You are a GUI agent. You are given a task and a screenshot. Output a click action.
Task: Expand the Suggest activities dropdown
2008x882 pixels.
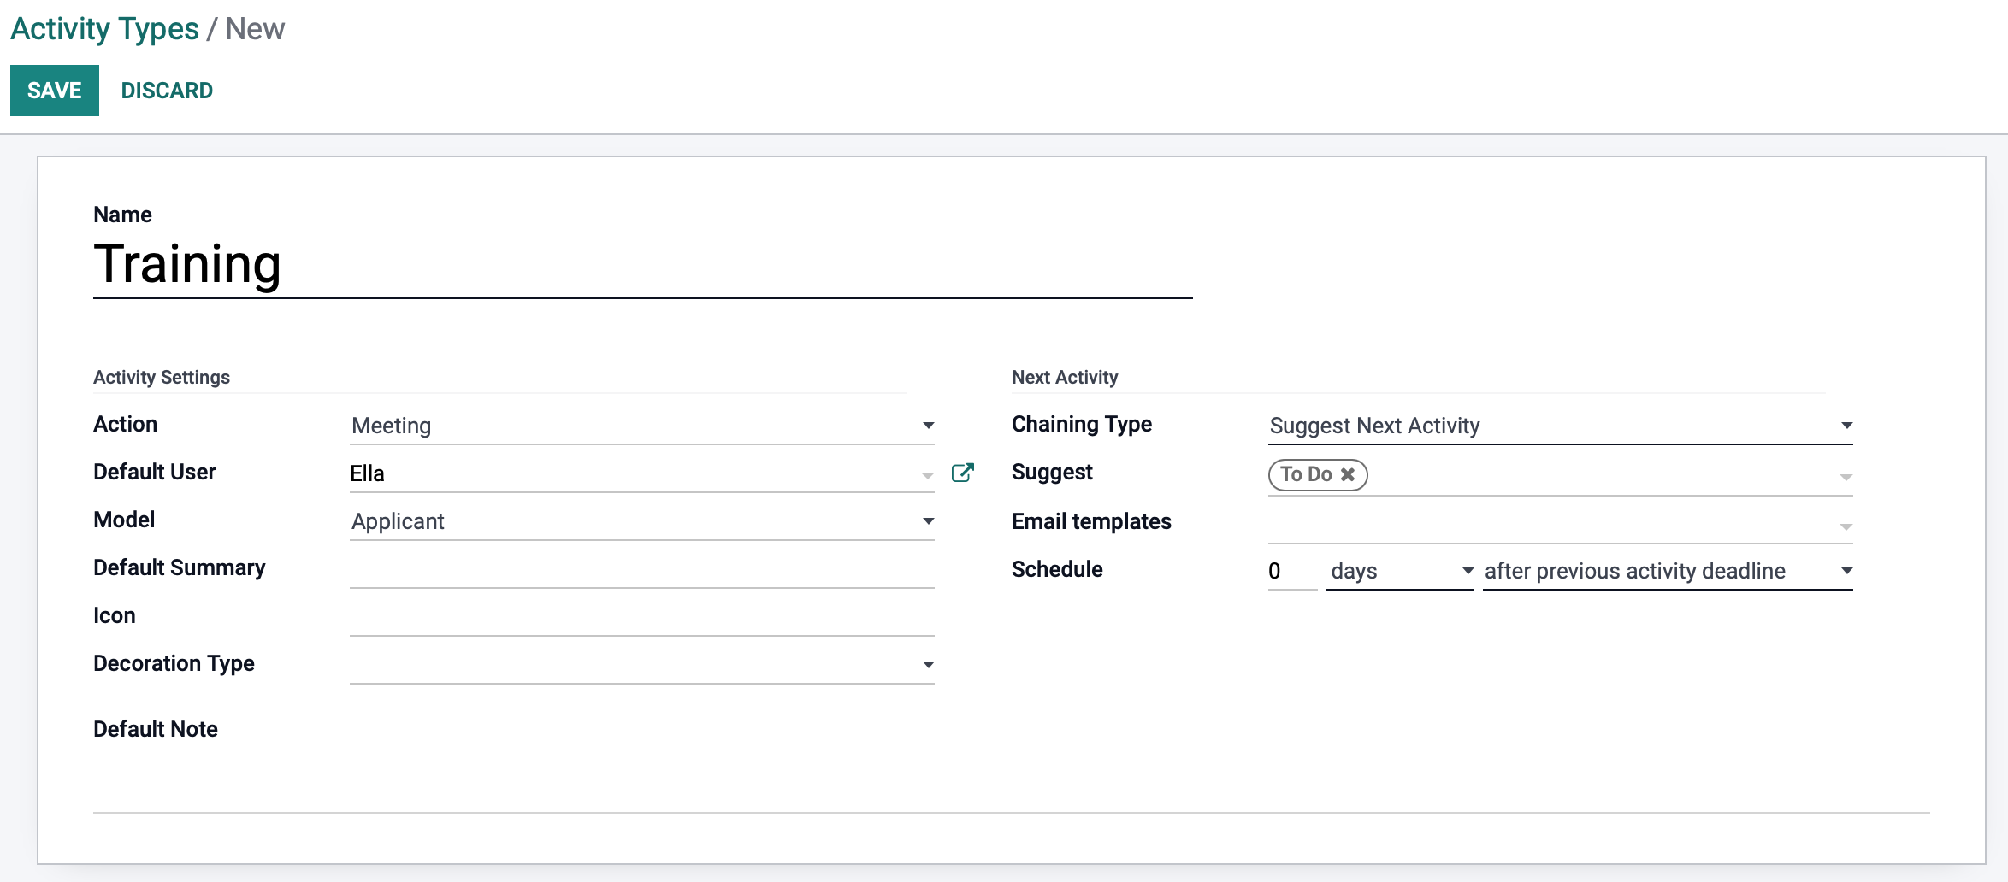click(x=1846, y=477)
